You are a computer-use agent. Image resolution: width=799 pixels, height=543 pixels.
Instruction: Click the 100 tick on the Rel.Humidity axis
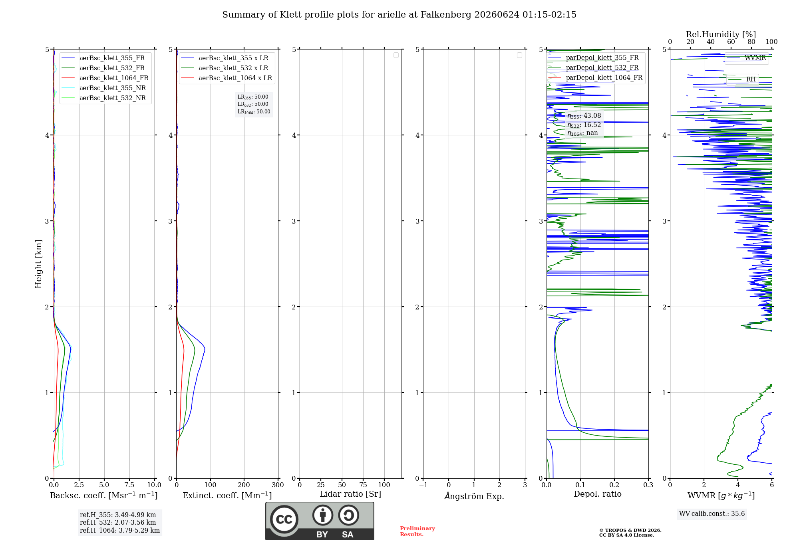click(771, 42)
